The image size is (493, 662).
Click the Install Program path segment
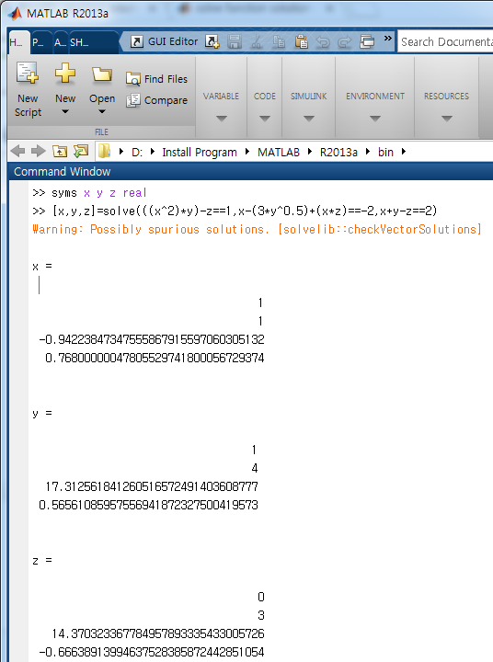(200, 152)
